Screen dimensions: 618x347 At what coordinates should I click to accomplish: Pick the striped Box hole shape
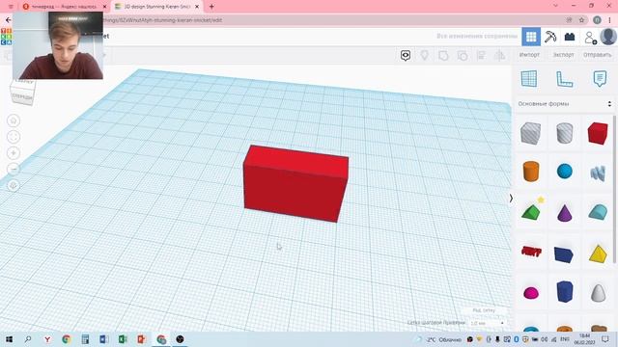tap(530, 133)
